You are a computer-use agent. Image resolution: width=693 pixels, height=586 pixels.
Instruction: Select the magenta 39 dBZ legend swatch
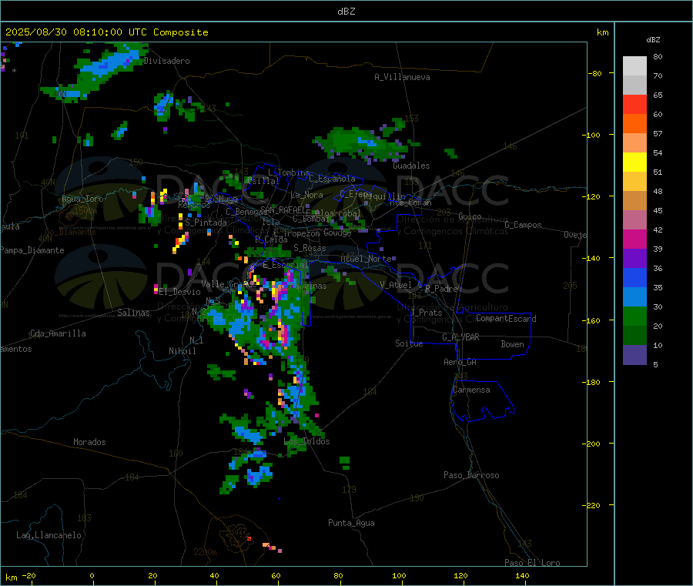click(x=634, y=239)
